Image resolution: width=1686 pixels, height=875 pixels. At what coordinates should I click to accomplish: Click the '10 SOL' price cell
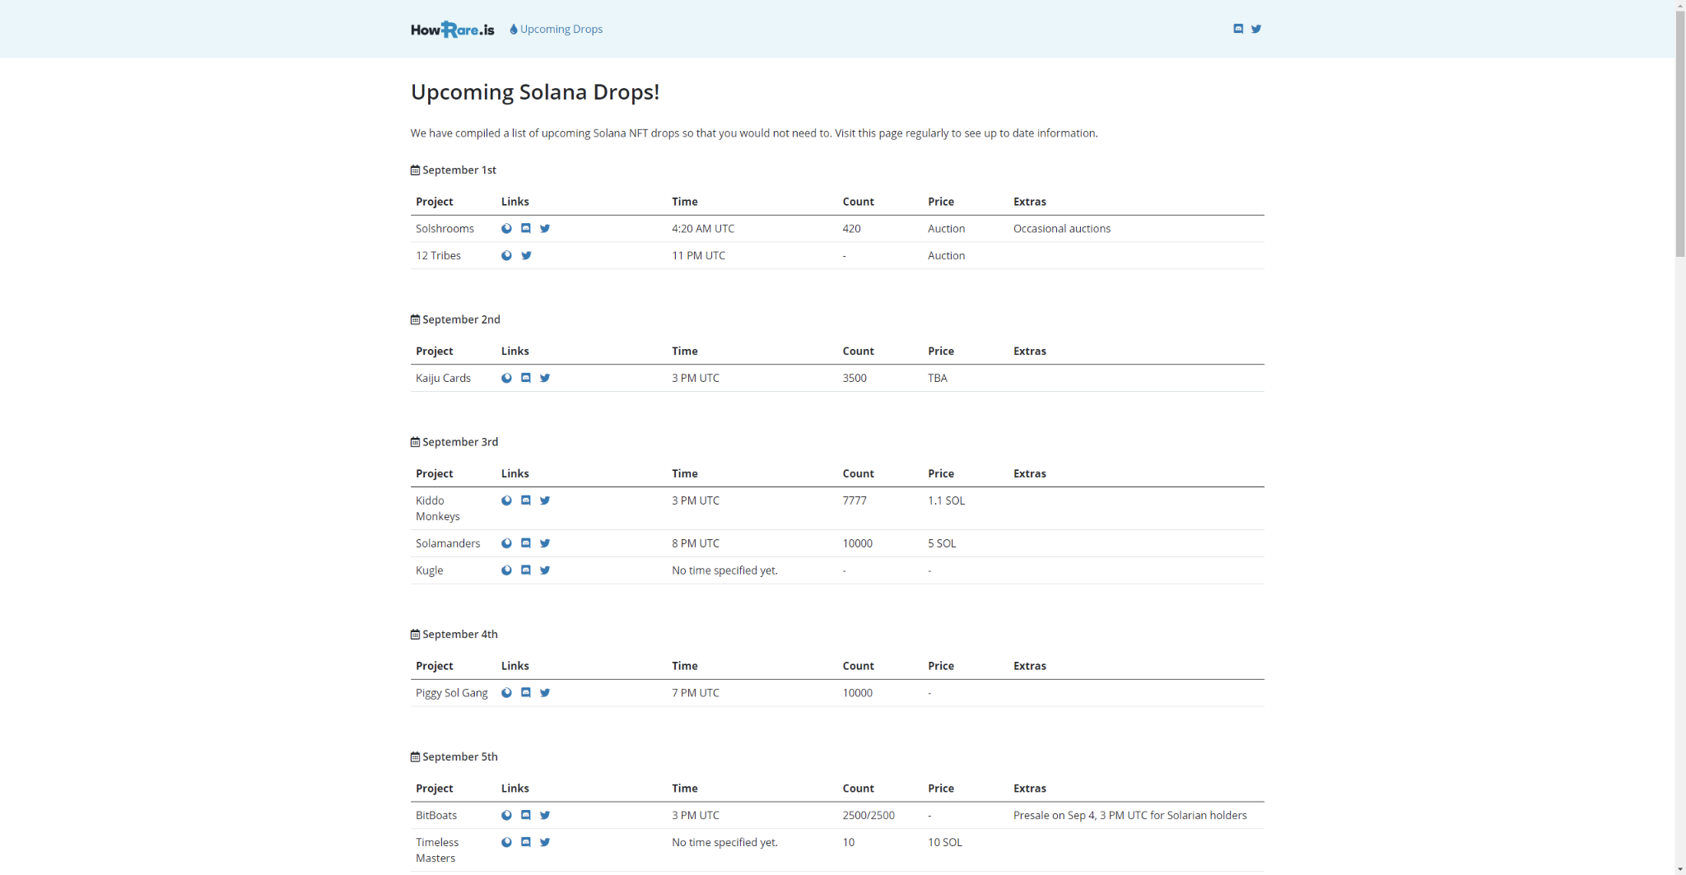pyautogui.click(x=945, y=842)
